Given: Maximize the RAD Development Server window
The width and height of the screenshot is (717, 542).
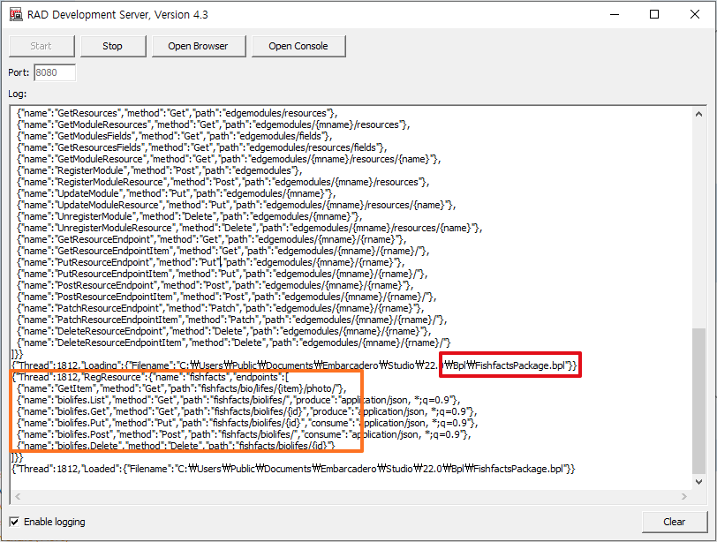Looking at the screenshot, I should (x=654, y=15).
